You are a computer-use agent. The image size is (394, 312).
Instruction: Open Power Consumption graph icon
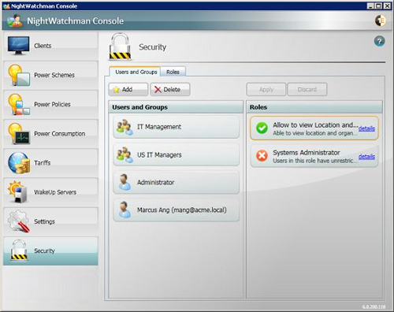18,133
